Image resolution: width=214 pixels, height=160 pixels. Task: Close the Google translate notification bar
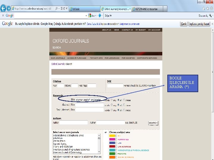coord(212,24)
